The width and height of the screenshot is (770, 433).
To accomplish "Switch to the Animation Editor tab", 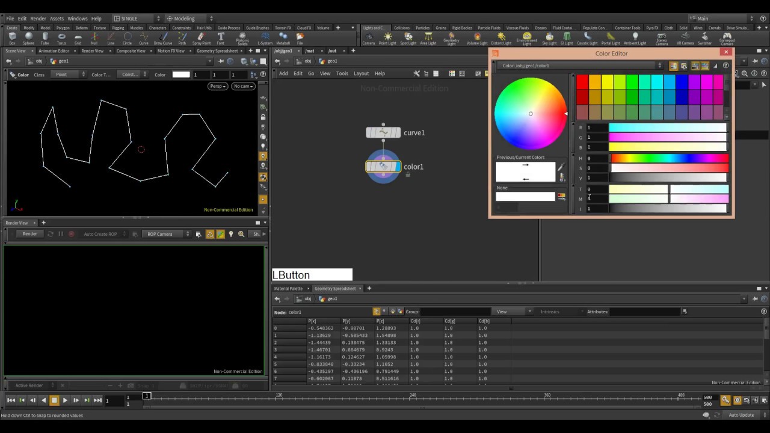I will point(54,51).
